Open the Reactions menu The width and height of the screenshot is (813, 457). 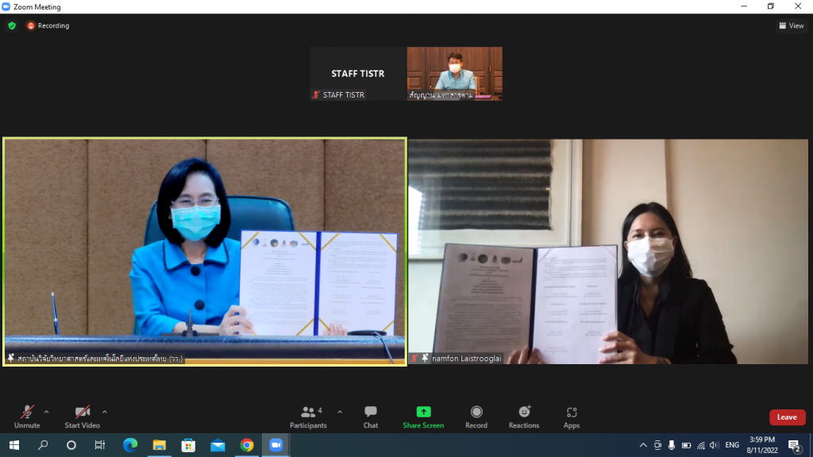click(x=524, y=417)
